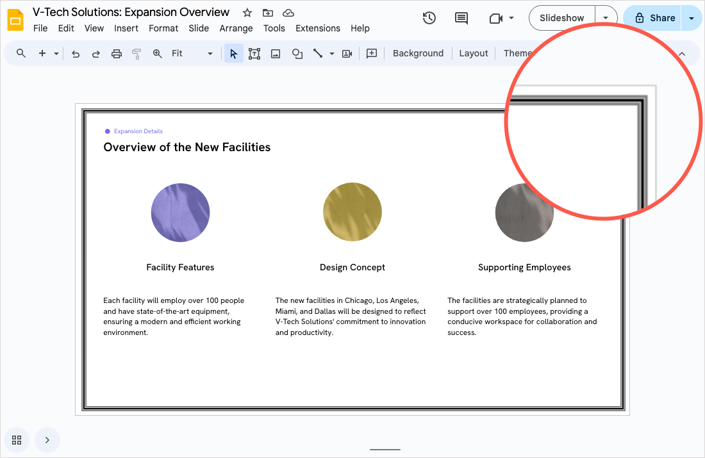The width and height of the screenshot is (705, 458).
Task: Select the Line tool
Action: click(x=318, y=53)
